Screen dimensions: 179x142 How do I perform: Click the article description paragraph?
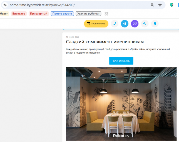(x=118, y=51)
